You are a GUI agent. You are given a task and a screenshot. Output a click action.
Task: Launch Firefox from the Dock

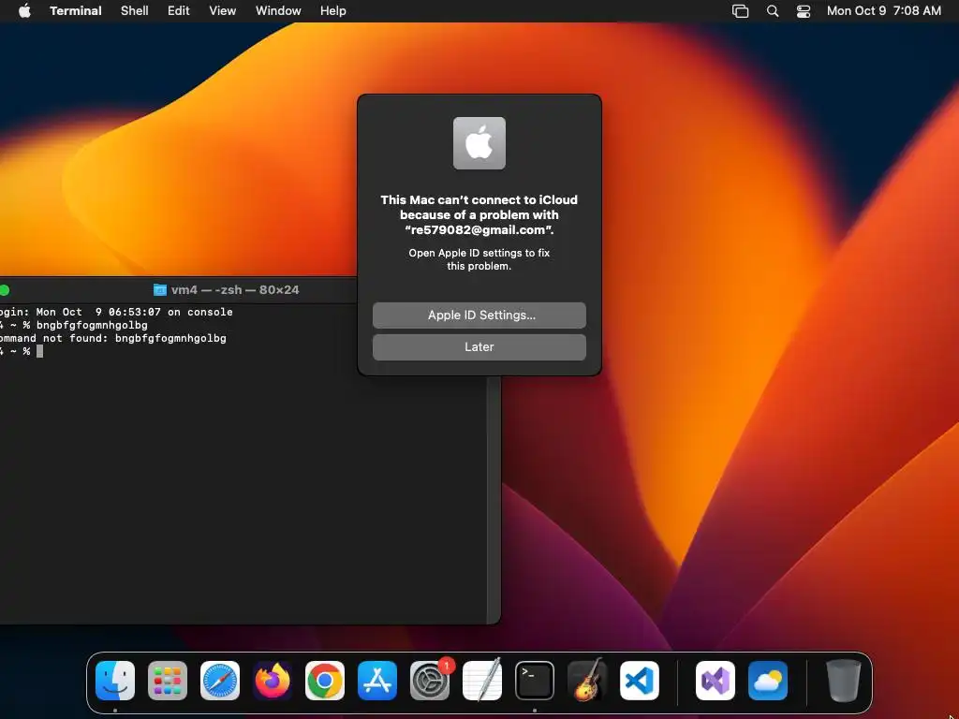pyautogui.click(x=273, y=681)
